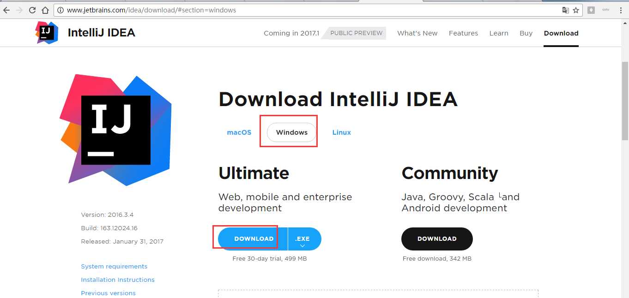Open the Buy page

click(526, 33)
